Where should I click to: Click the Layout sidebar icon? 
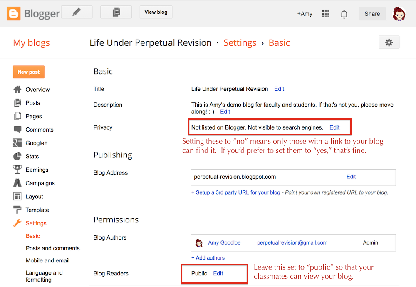coord(17,196)
